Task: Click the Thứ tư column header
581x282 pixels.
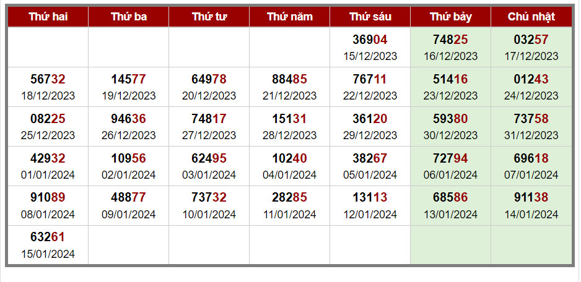Action: pyautogui.click(x=209, y=17)
